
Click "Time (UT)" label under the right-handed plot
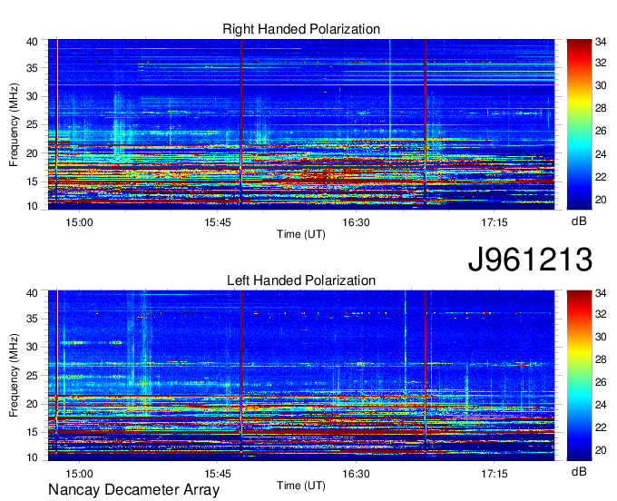tap(301, 234)
